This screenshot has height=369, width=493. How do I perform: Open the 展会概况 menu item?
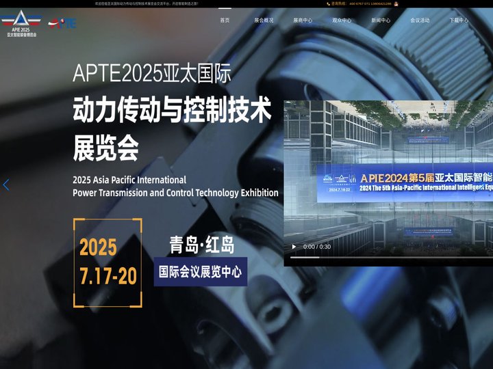click(264, 20)
